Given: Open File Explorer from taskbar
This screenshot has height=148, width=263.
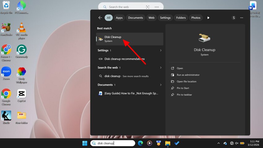Looking at the screenshot, I should (x=168, y=143).
